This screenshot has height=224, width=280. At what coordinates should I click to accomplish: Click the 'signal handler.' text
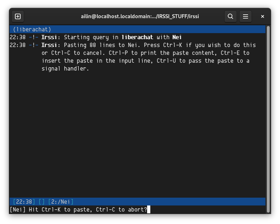click(65, 69)
